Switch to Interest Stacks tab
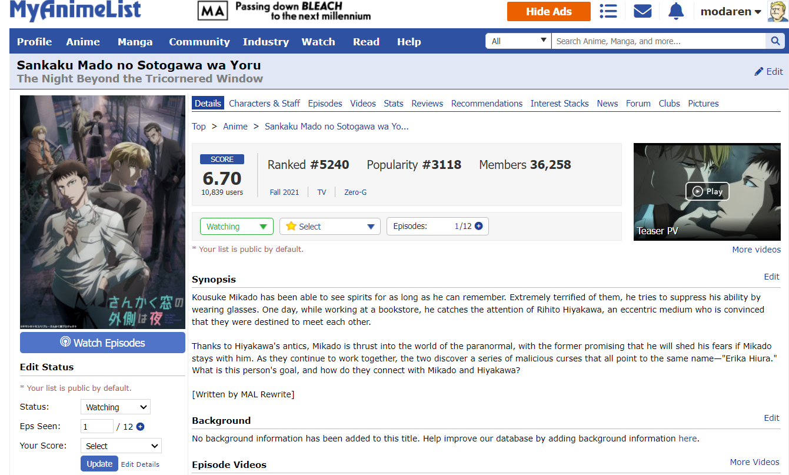789x475 pixels. coord(560,103)
